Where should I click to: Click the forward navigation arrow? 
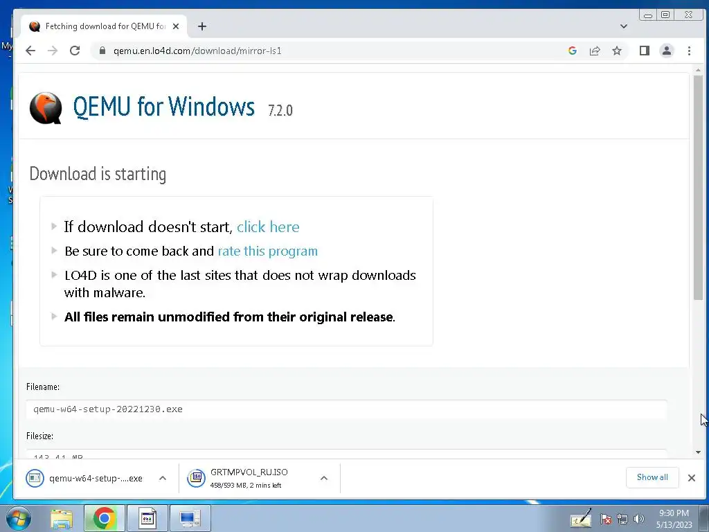(53, 51)
